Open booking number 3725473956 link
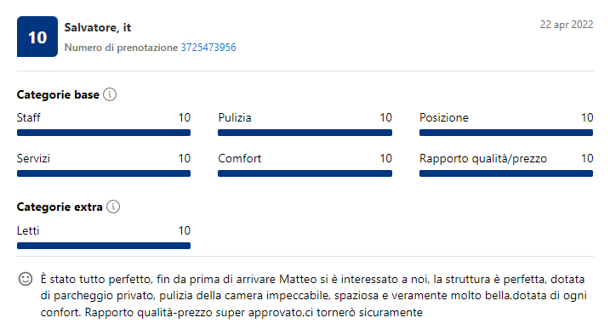Viewport: 610px width, 329px height. click(x=208, y=48)
